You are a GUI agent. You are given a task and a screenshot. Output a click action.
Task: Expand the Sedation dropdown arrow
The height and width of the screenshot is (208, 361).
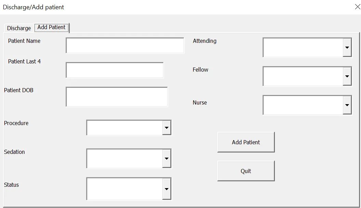pyautogui.click(x=166, y=158)
